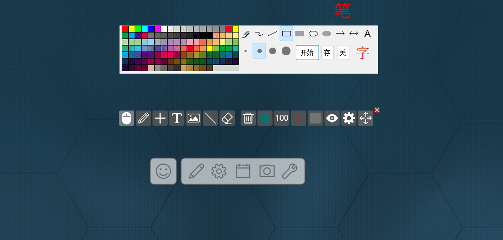Pick the cyan swatch in top row

coord(144,29)
